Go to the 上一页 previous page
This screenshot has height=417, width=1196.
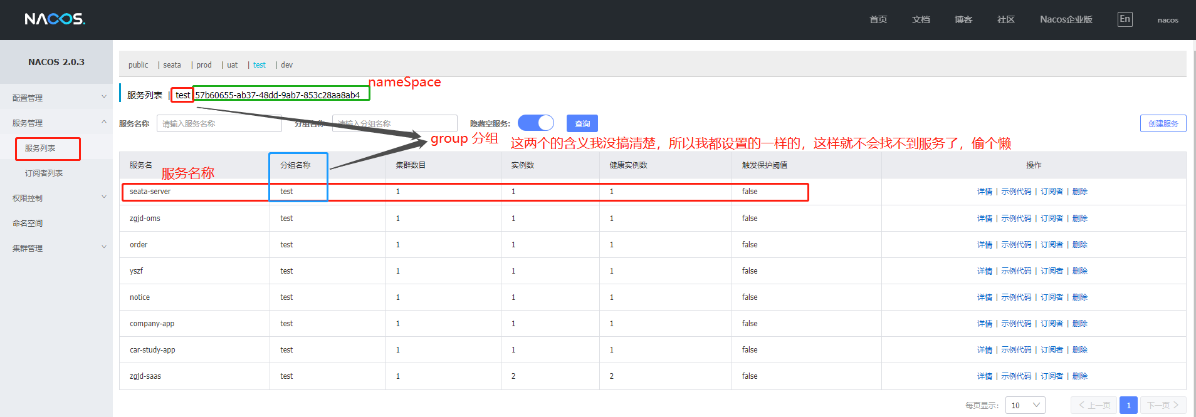1094,405
